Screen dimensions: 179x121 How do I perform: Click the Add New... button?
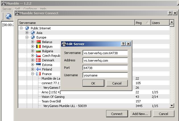coord(140,114)
